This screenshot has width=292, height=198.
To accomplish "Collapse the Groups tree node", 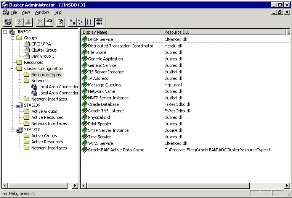I will click(12, 38).
